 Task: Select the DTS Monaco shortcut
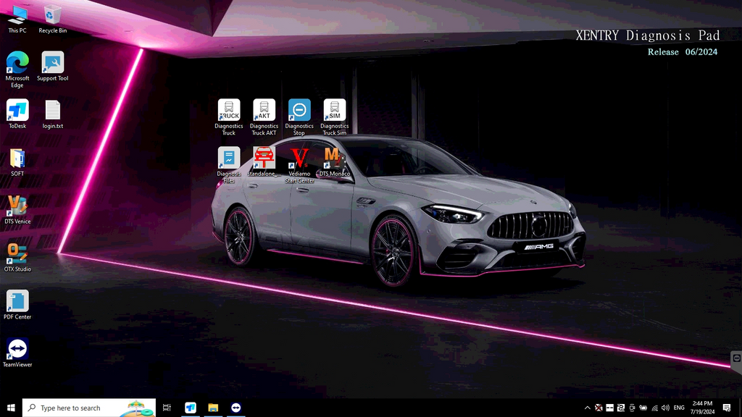[334, 159]
